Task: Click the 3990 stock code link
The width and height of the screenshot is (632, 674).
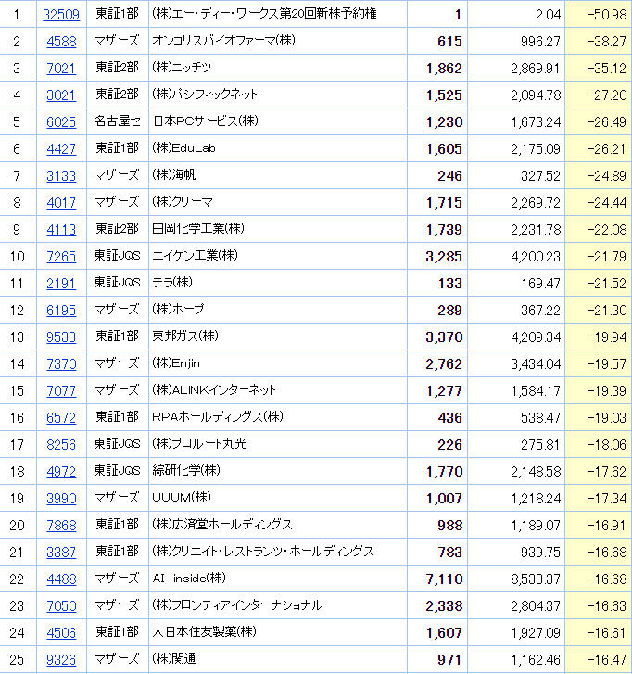Action: tap(61, 499)
